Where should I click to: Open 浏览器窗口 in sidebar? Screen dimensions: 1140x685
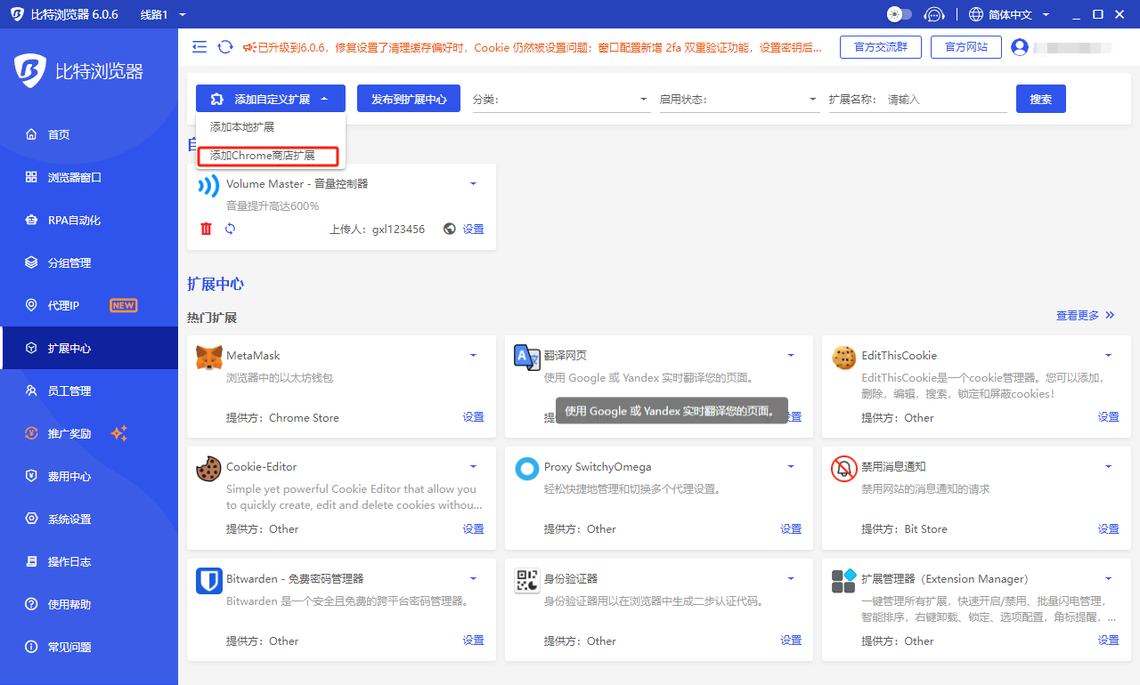(89, 177)
